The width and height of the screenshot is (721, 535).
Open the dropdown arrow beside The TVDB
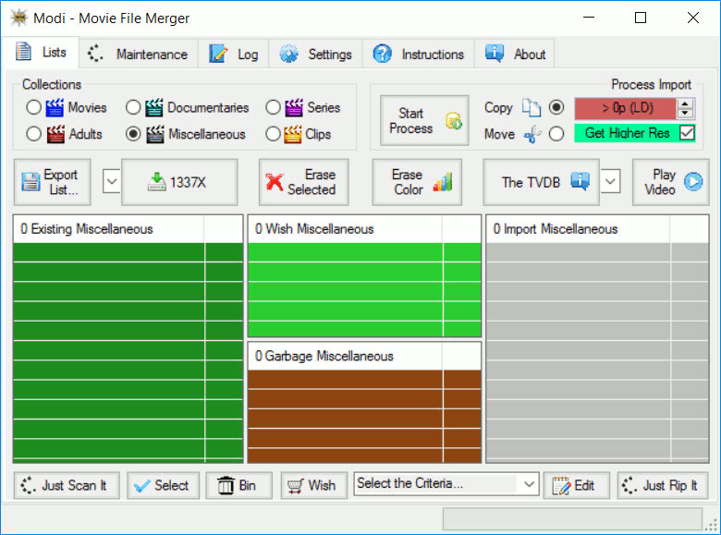tap(610, 181)
